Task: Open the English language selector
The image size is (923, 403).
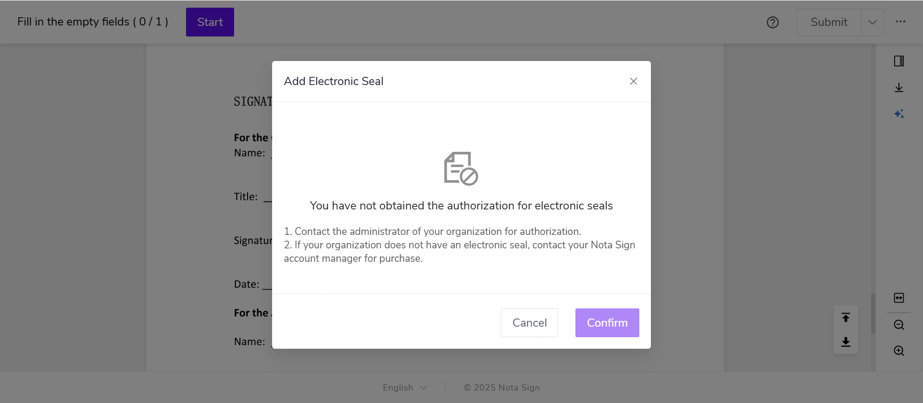Action: [x=404, y=388]
